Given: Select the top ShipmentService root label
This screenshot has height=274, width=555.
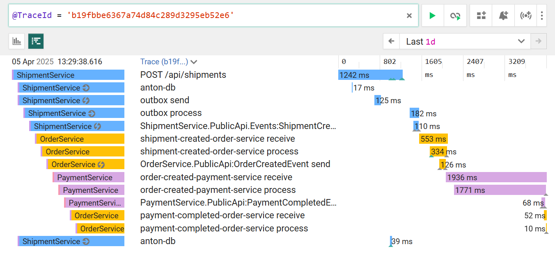Looking at the screenshot, I should [68, 75].
